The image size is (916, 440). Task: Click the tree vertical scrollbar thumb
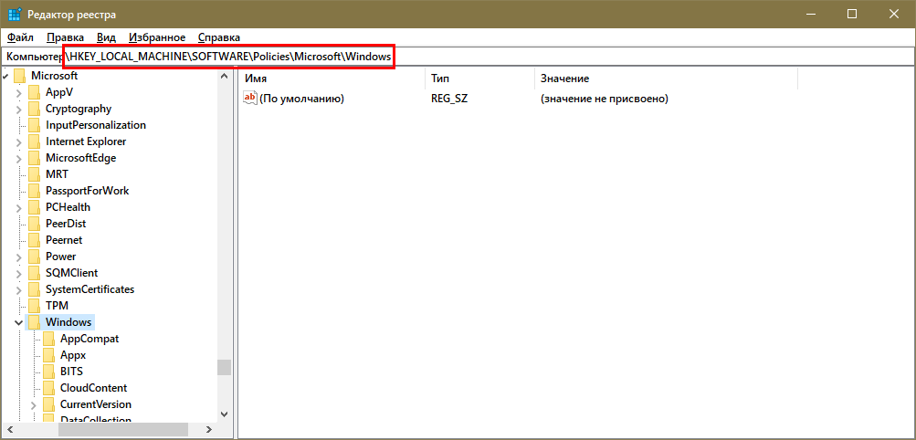pyautogui.click(x=225, y=367)
